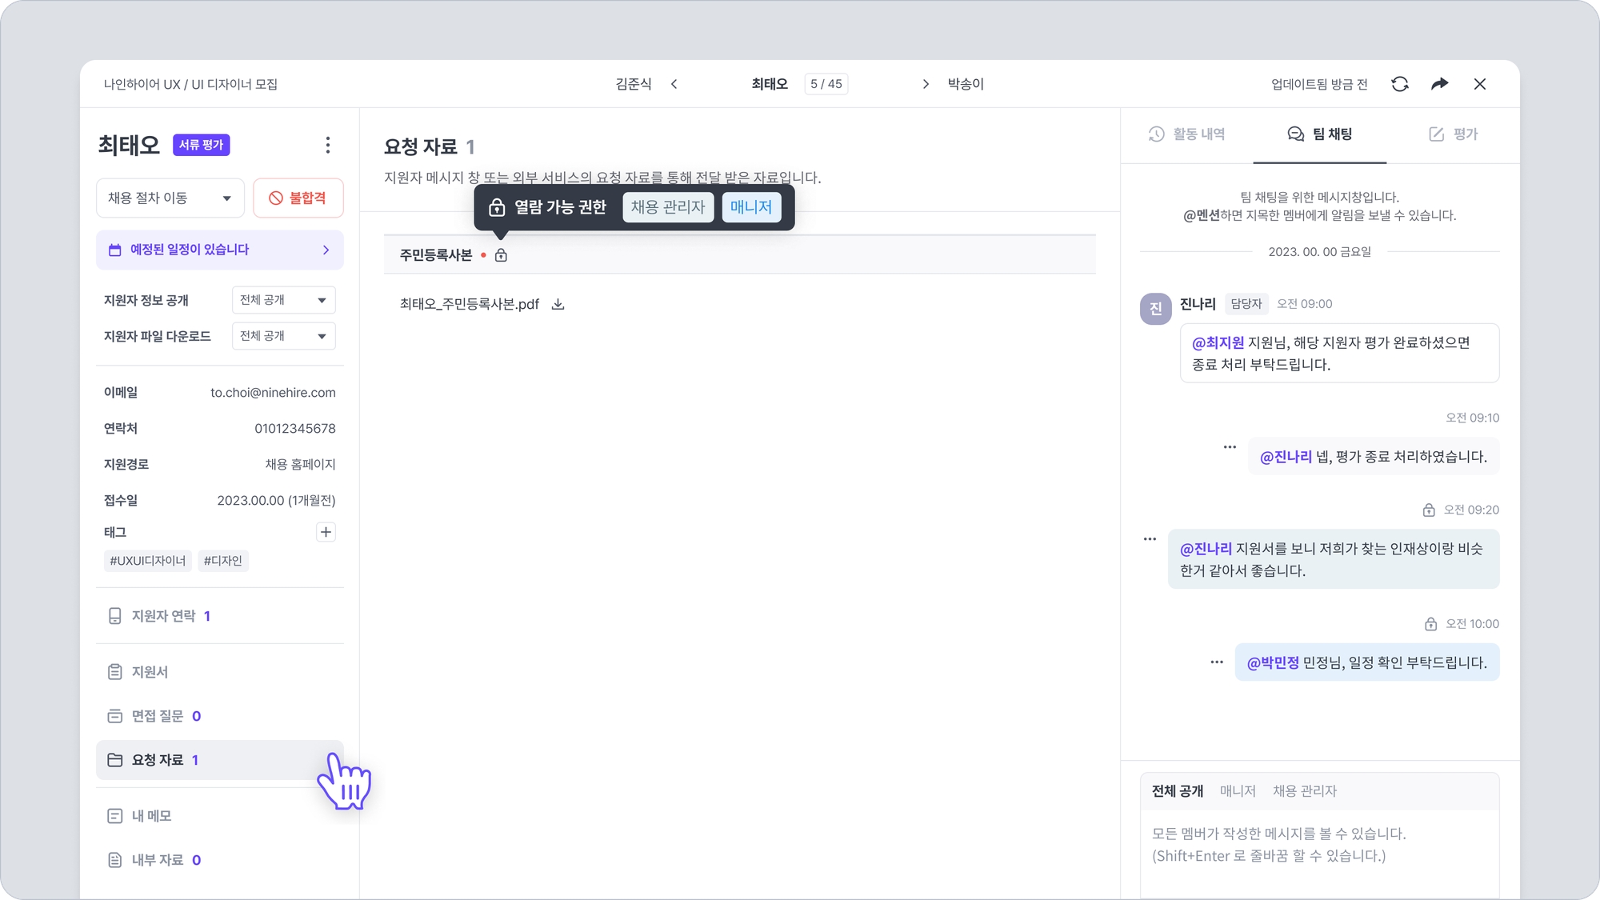Open 예정된 일정이 있습니다 banner
This screenshot has height=900, width=1600.
coord(219,250)
